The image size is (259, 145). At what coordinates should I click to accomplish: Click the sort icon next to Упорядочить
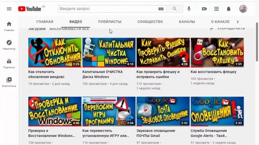[x=212, y=29]
